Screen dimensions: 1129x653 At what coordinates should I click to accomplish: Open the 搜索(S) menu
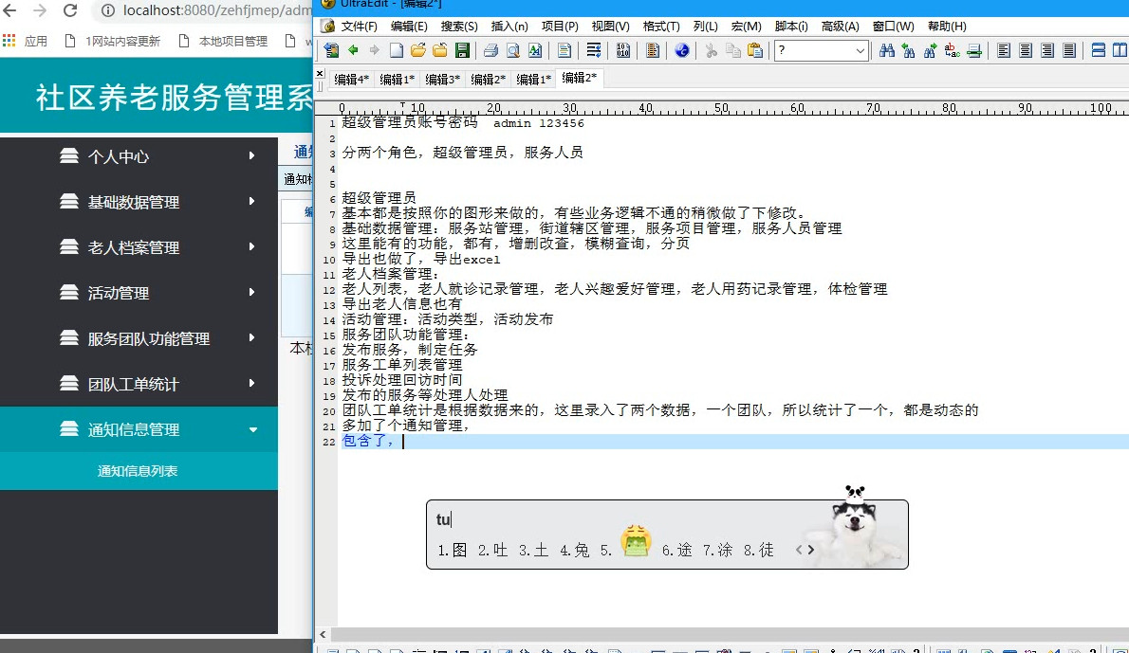coord(460,26)
